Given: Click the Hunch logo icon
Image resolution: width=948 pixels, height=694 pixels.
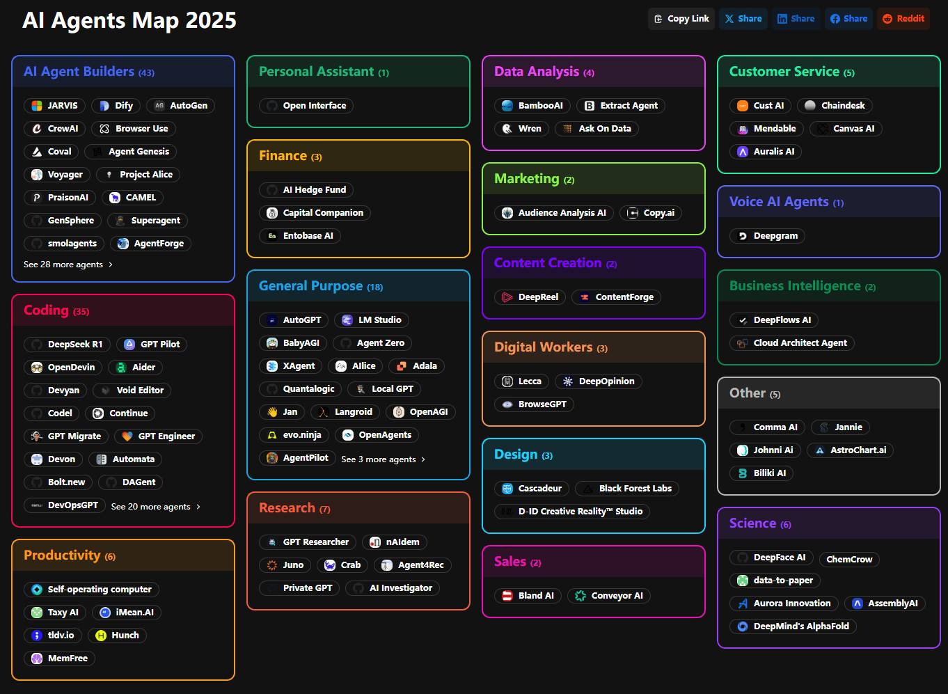Looking at the screenshot, I should (100, 636).
